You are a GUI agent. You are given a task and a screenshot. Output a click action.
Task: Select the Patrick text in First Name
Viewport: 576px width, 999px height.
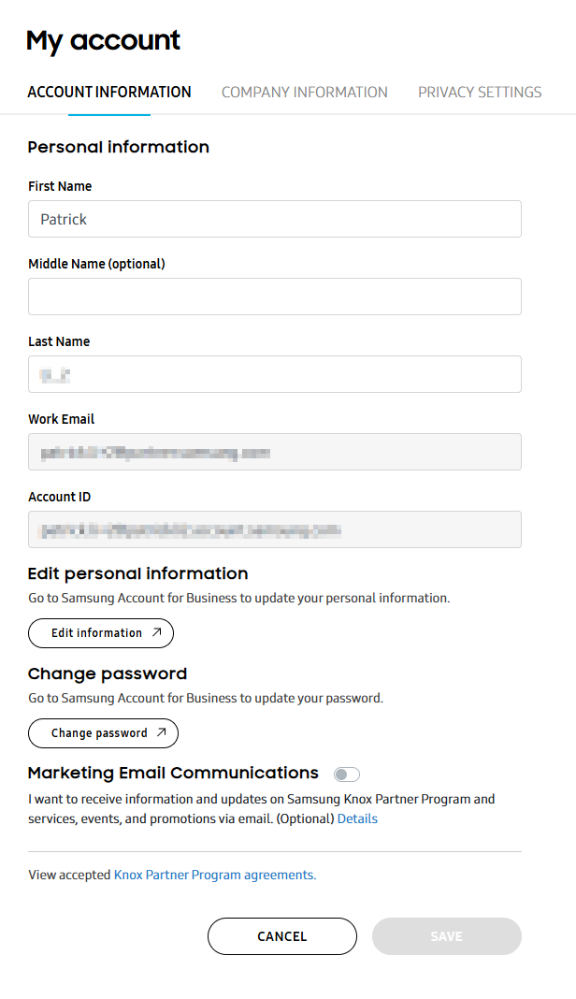coord(61,219)
